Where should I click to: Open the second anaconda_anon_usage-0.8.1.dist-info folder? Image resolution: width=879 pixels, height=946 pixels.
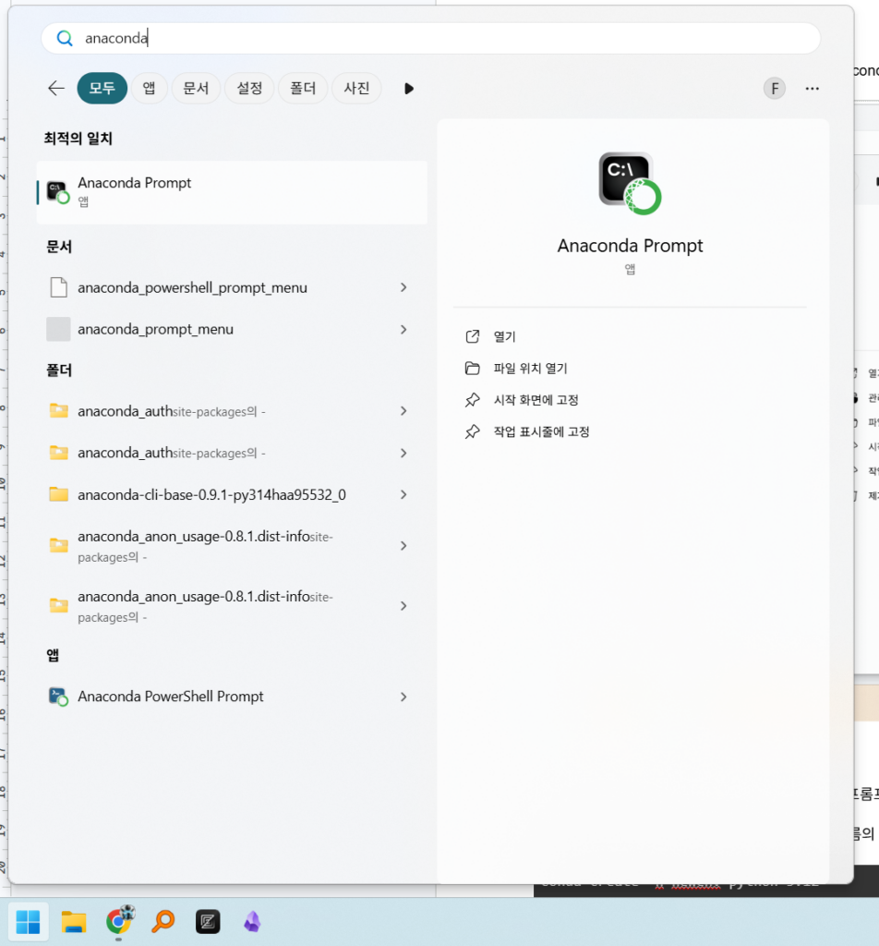(232, 606)
